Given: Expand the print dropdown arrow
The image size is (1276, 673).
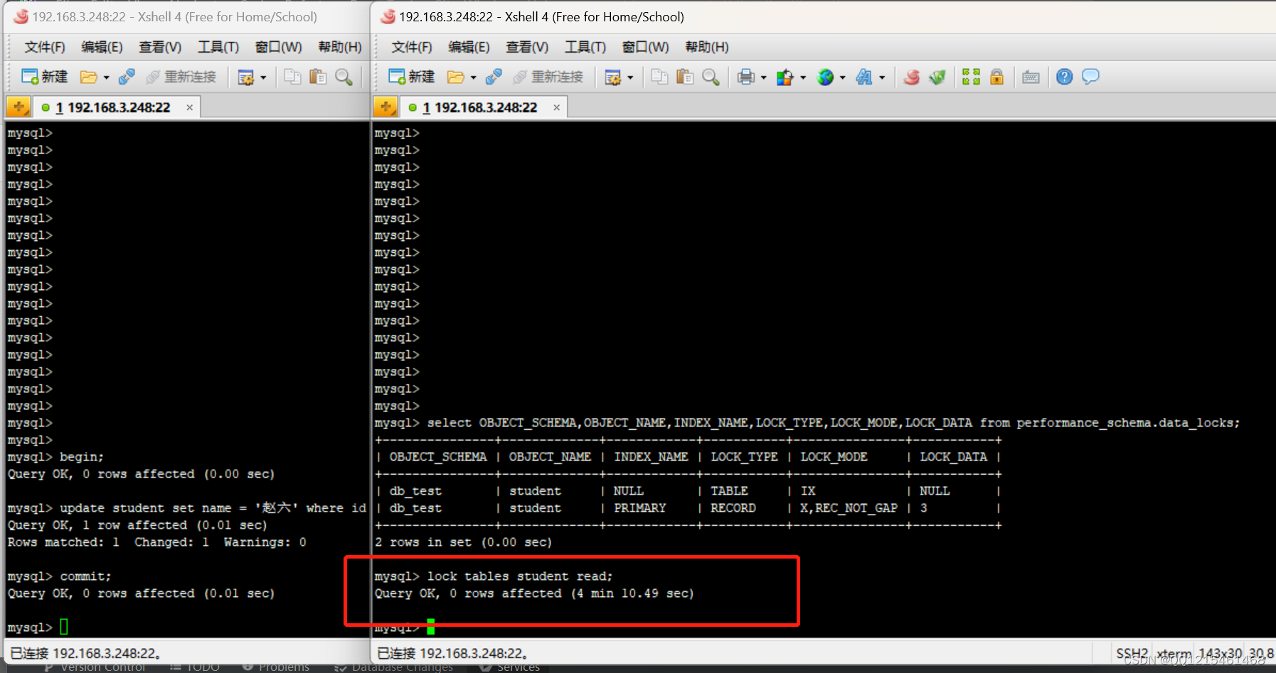Looking at the screenshot, I should click(764, 77).
